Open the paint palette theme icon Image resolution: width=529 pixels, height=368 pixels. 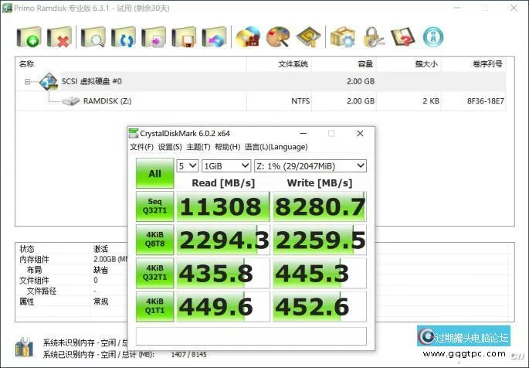(278, 37)
